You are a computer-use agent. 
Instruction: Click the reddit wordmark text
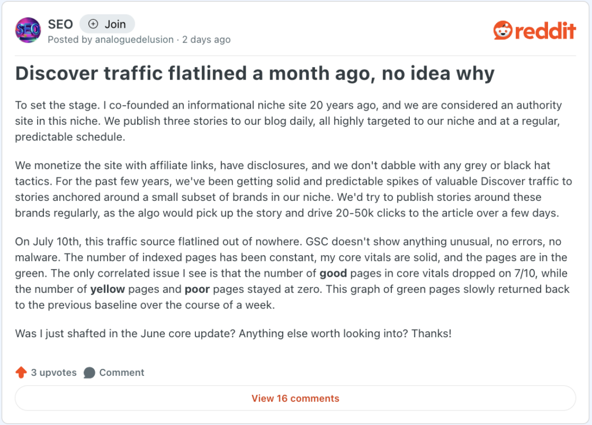545,30
